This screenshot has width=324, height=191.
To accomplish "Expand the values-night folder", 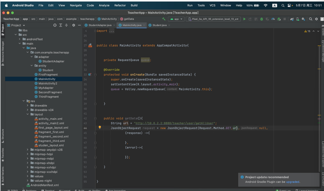I will tap(28, 181).
